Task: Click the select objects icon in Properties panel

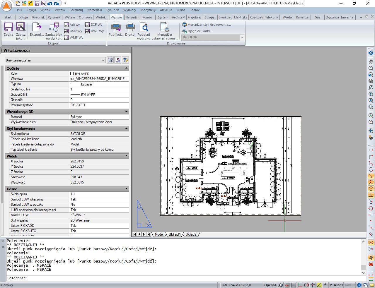Action: [118, 60]
